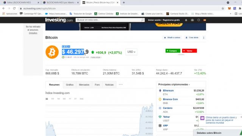Open the Tether link
Image resolution: width=242 pixels, height=136 pixels.
(x=166, y=117)
